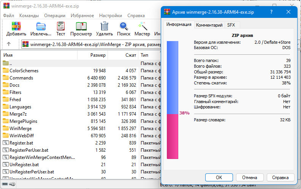Click the Filters folder icon
The width and height of the screenshot is (301, 189).
click(x=6, y=92)
